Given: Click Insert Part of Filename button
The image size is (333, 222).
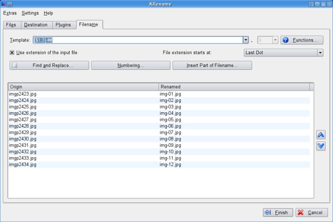Looking at the screenshot, I should pos(212,65).
